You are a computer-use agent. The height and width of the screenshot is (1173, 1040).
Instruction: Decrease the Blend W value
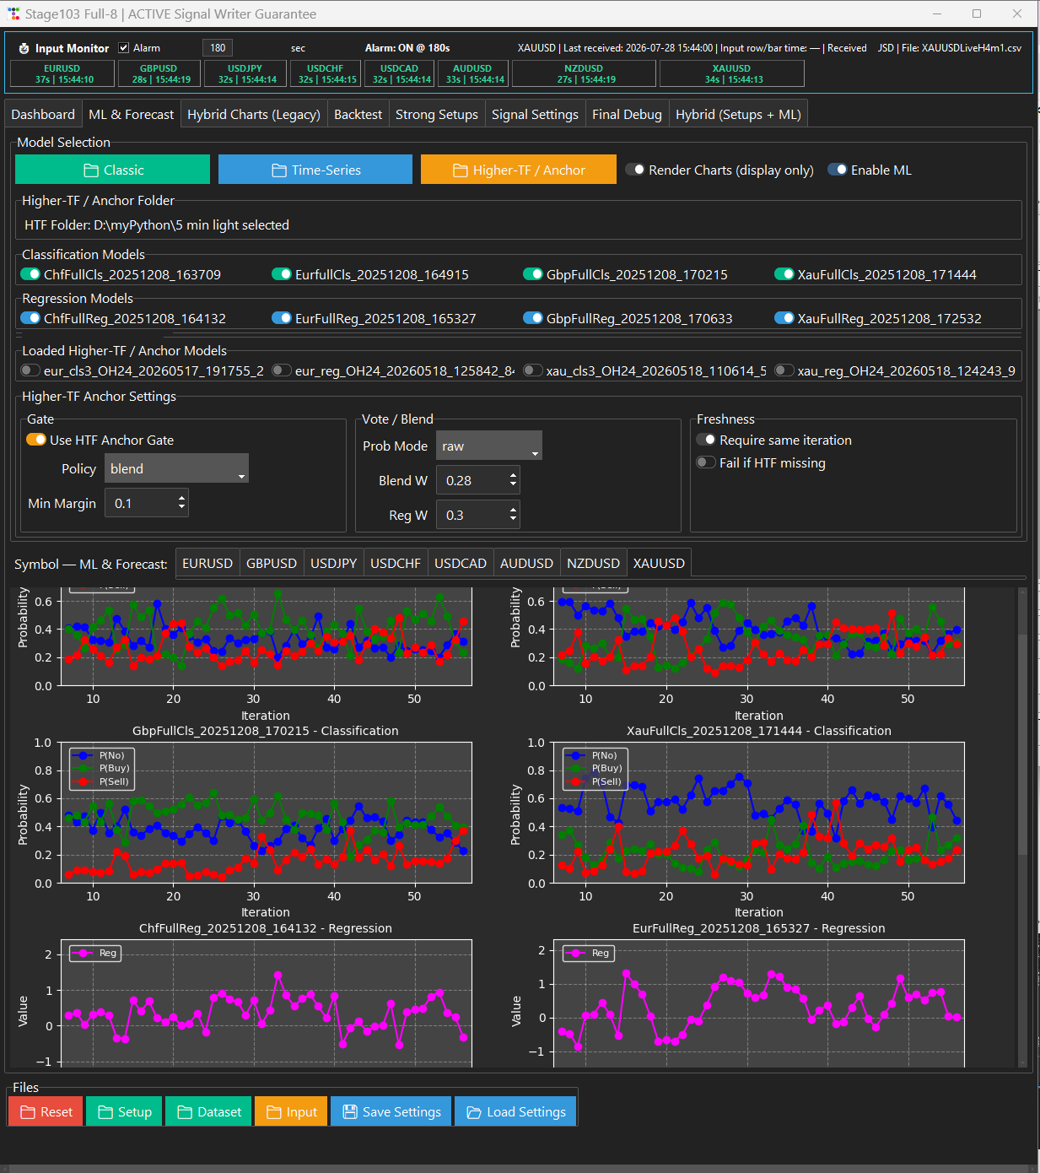513,485
